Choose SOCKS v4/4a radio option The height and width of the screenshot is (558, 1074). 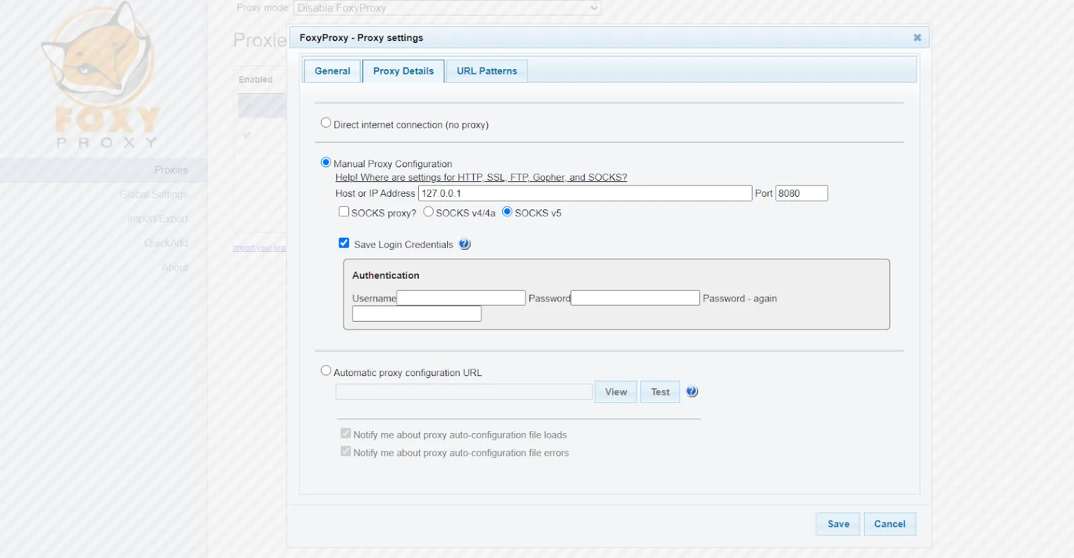[x=428, y=212]
